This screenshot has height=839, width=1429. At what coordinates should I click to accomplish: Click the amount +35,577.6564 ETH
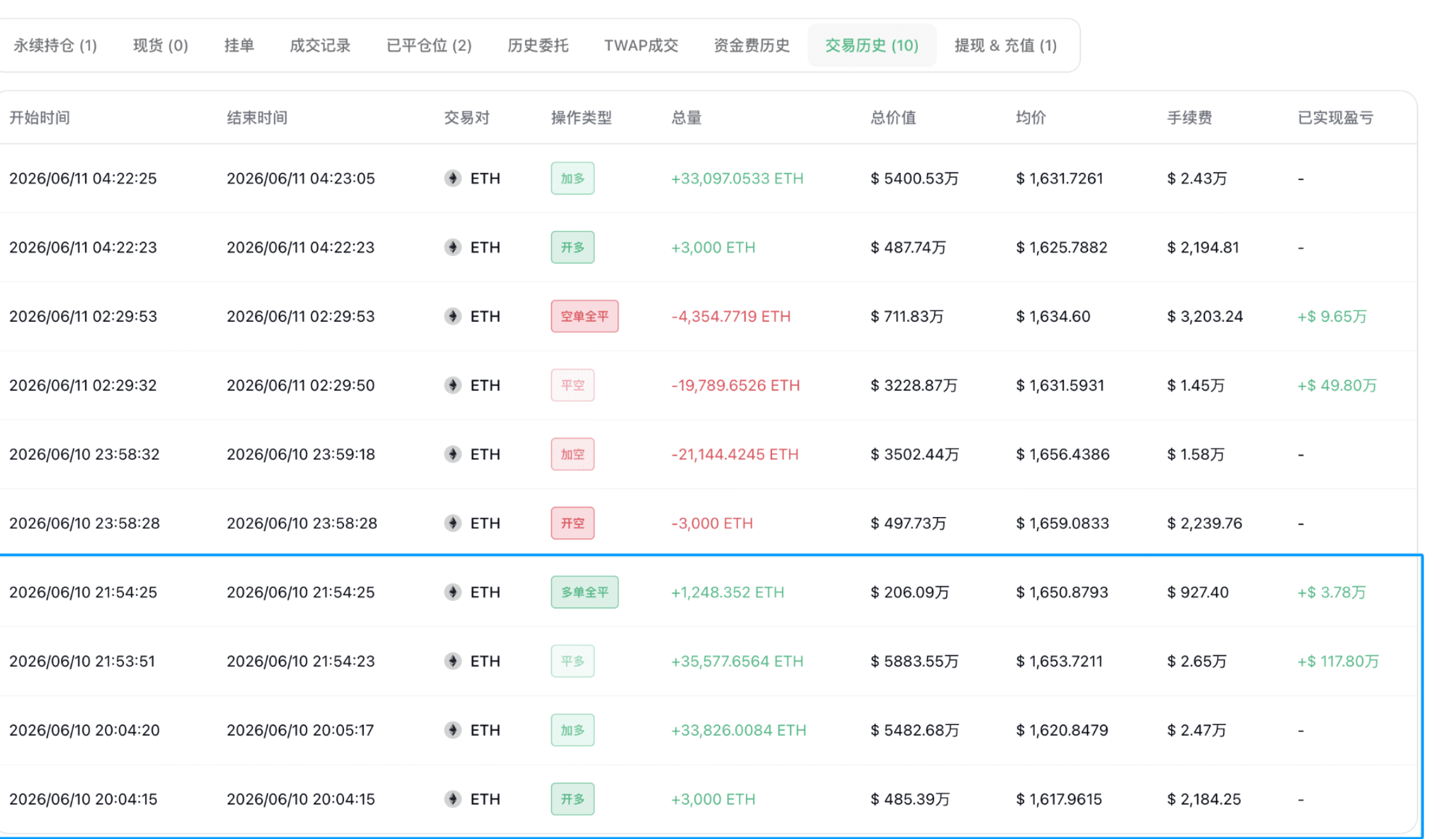pyautogui.click(x=737, y=661)
